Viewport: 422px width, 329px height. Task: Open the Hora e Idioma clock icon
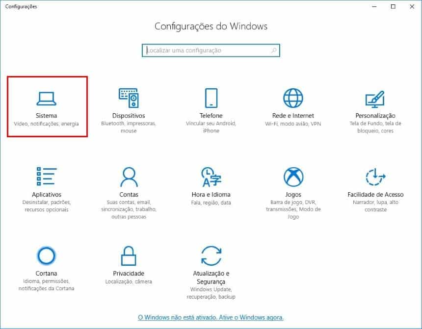(211, 177)
